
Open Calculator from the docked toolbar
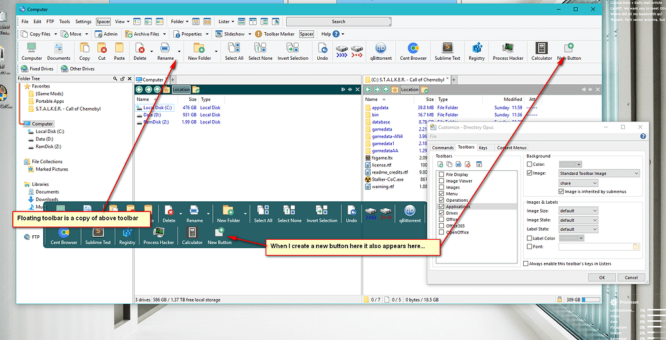[x=542, y=52]
